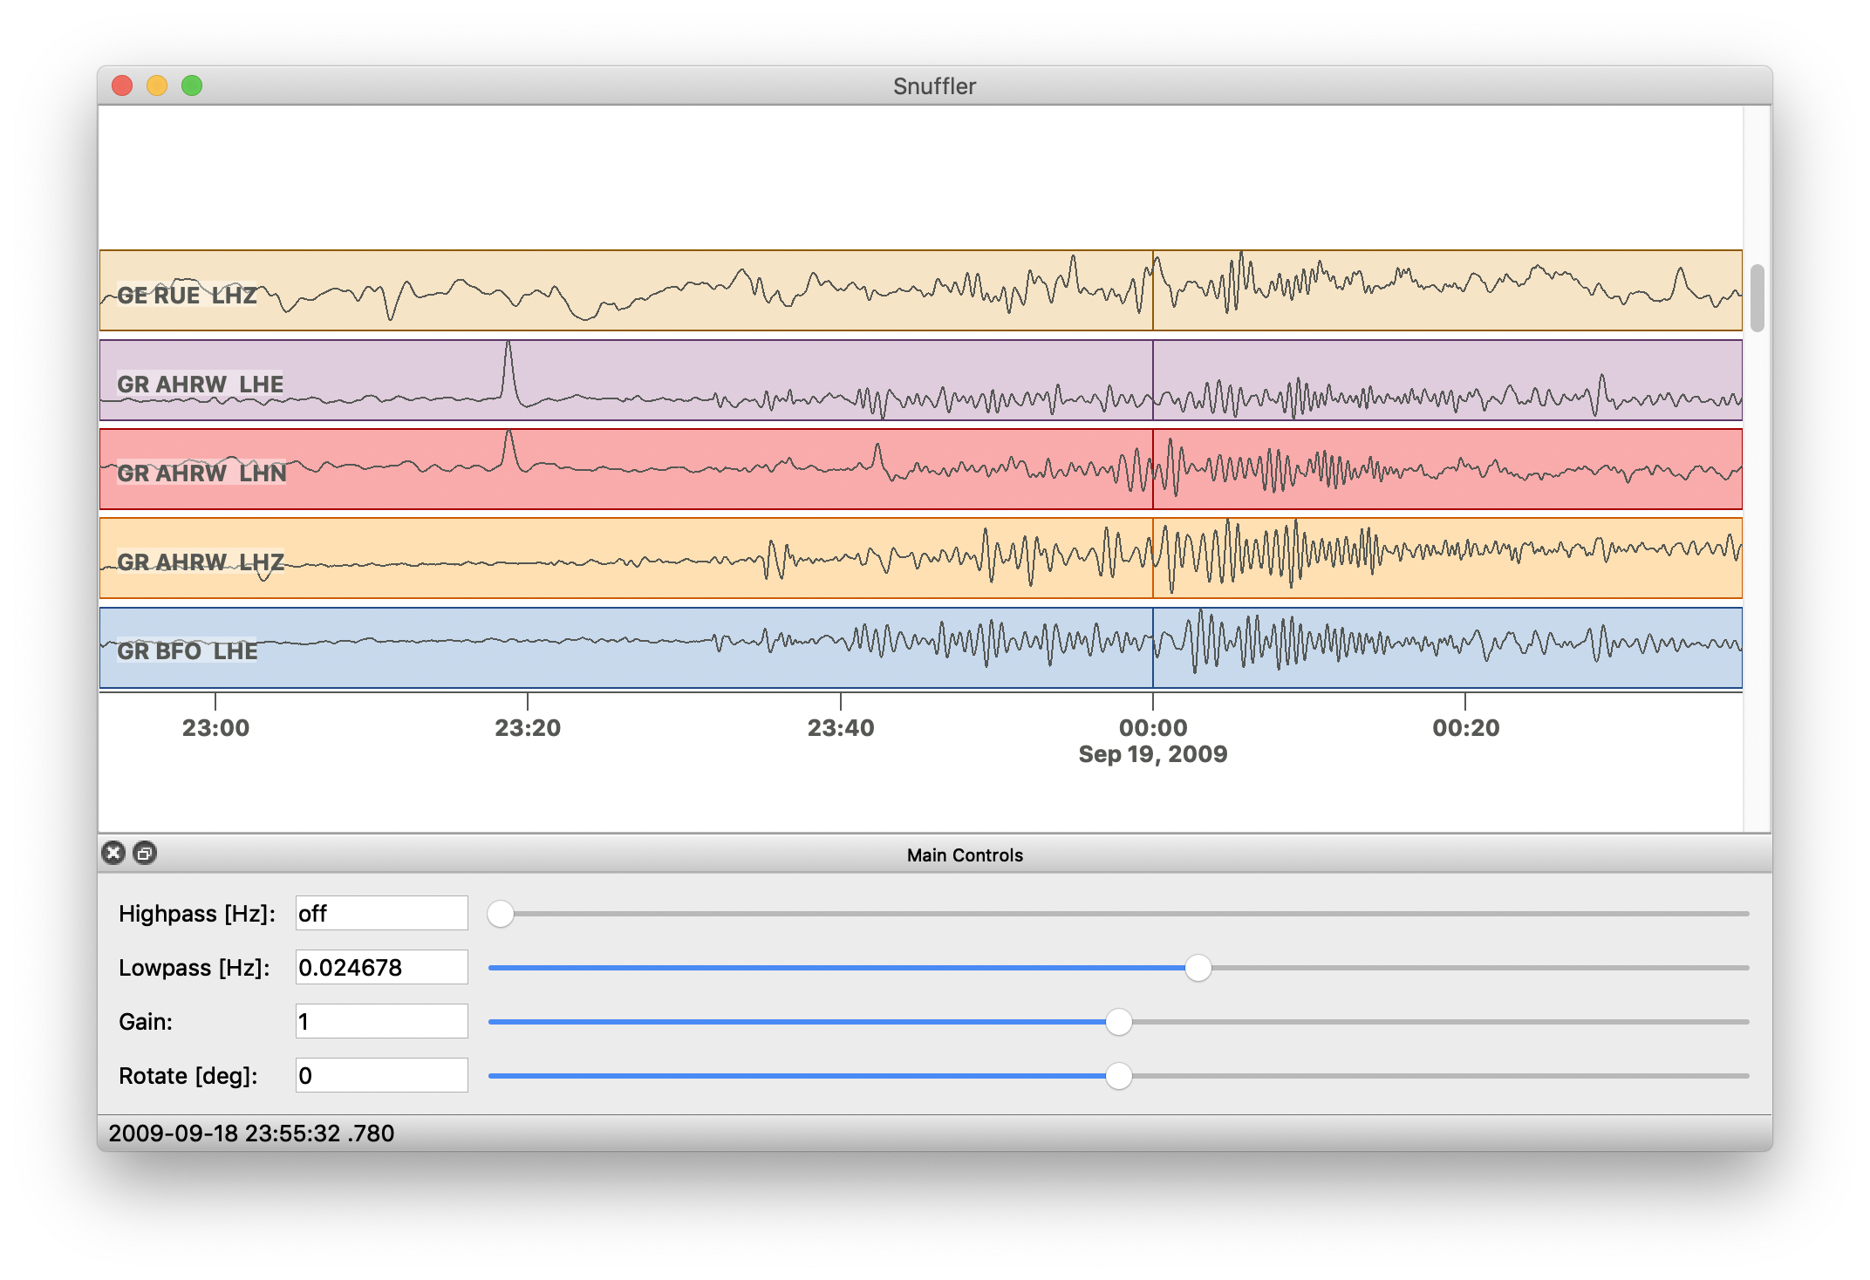Click the Gain label

point(146,1022)
